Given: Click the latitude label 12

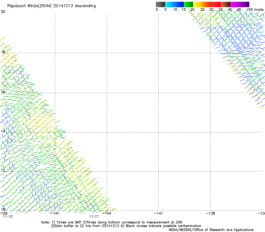Looking at the screenshot, I should [x=3, y=171].
